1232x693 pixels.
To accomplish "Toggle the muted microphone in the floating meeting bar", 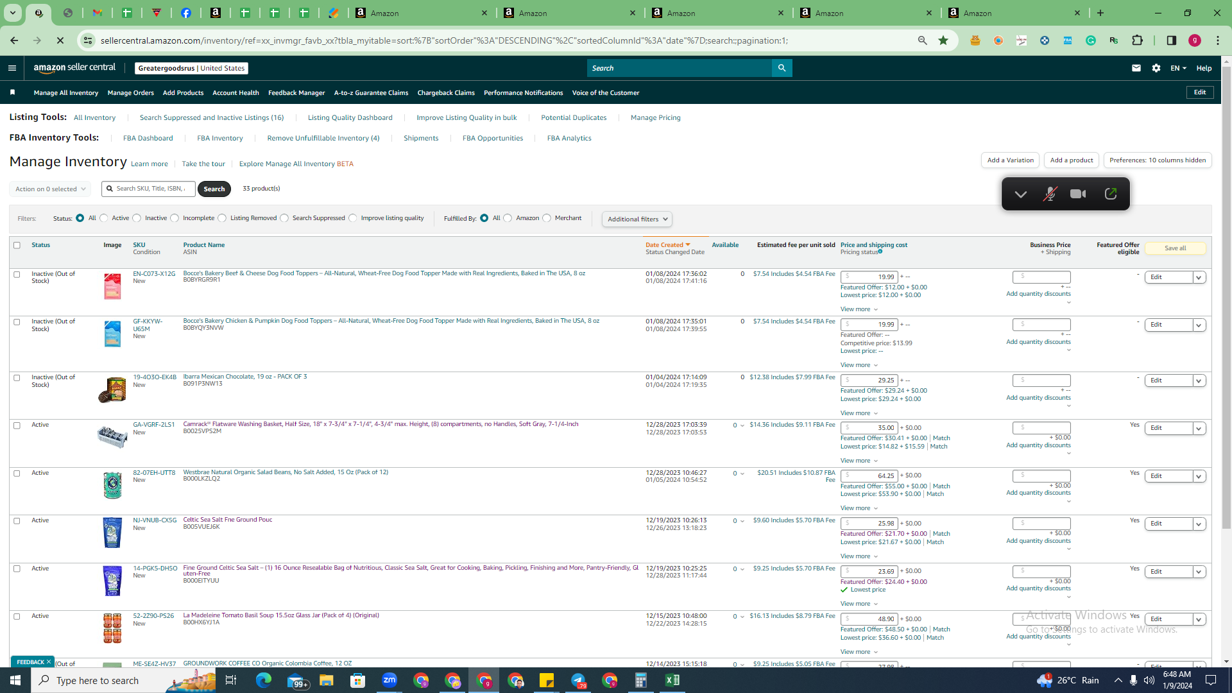I will (x=1050, y=194).
